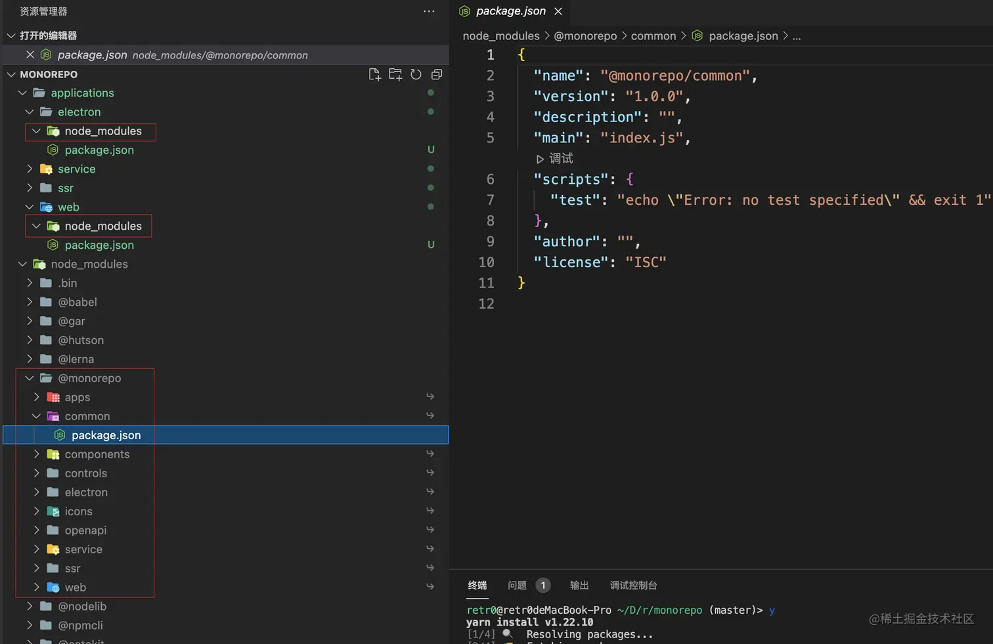The height and width of the screenshot is (644, 993).
Task: Close package.json in the open editors list
Action: (30, 54)
